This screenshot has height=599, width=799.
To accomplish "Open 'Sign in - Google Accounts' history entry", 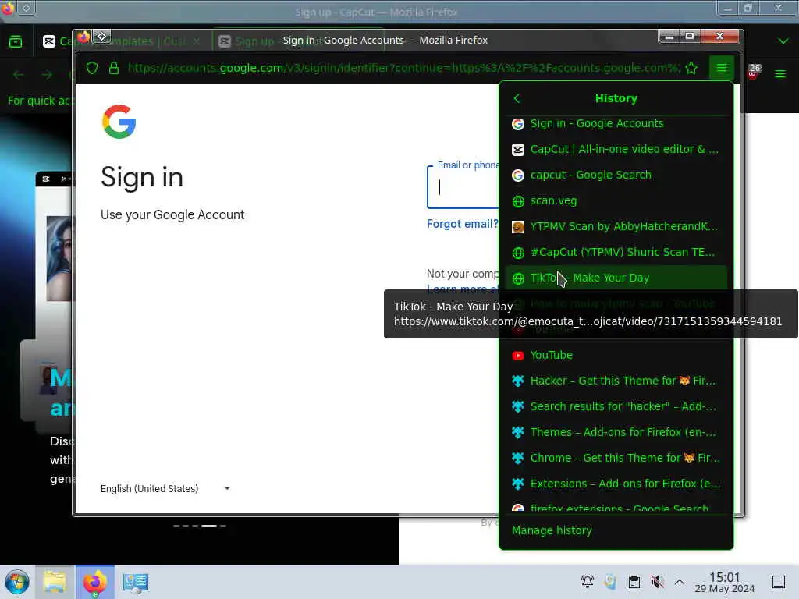I will pyautogui.click(x=616, y=124).
